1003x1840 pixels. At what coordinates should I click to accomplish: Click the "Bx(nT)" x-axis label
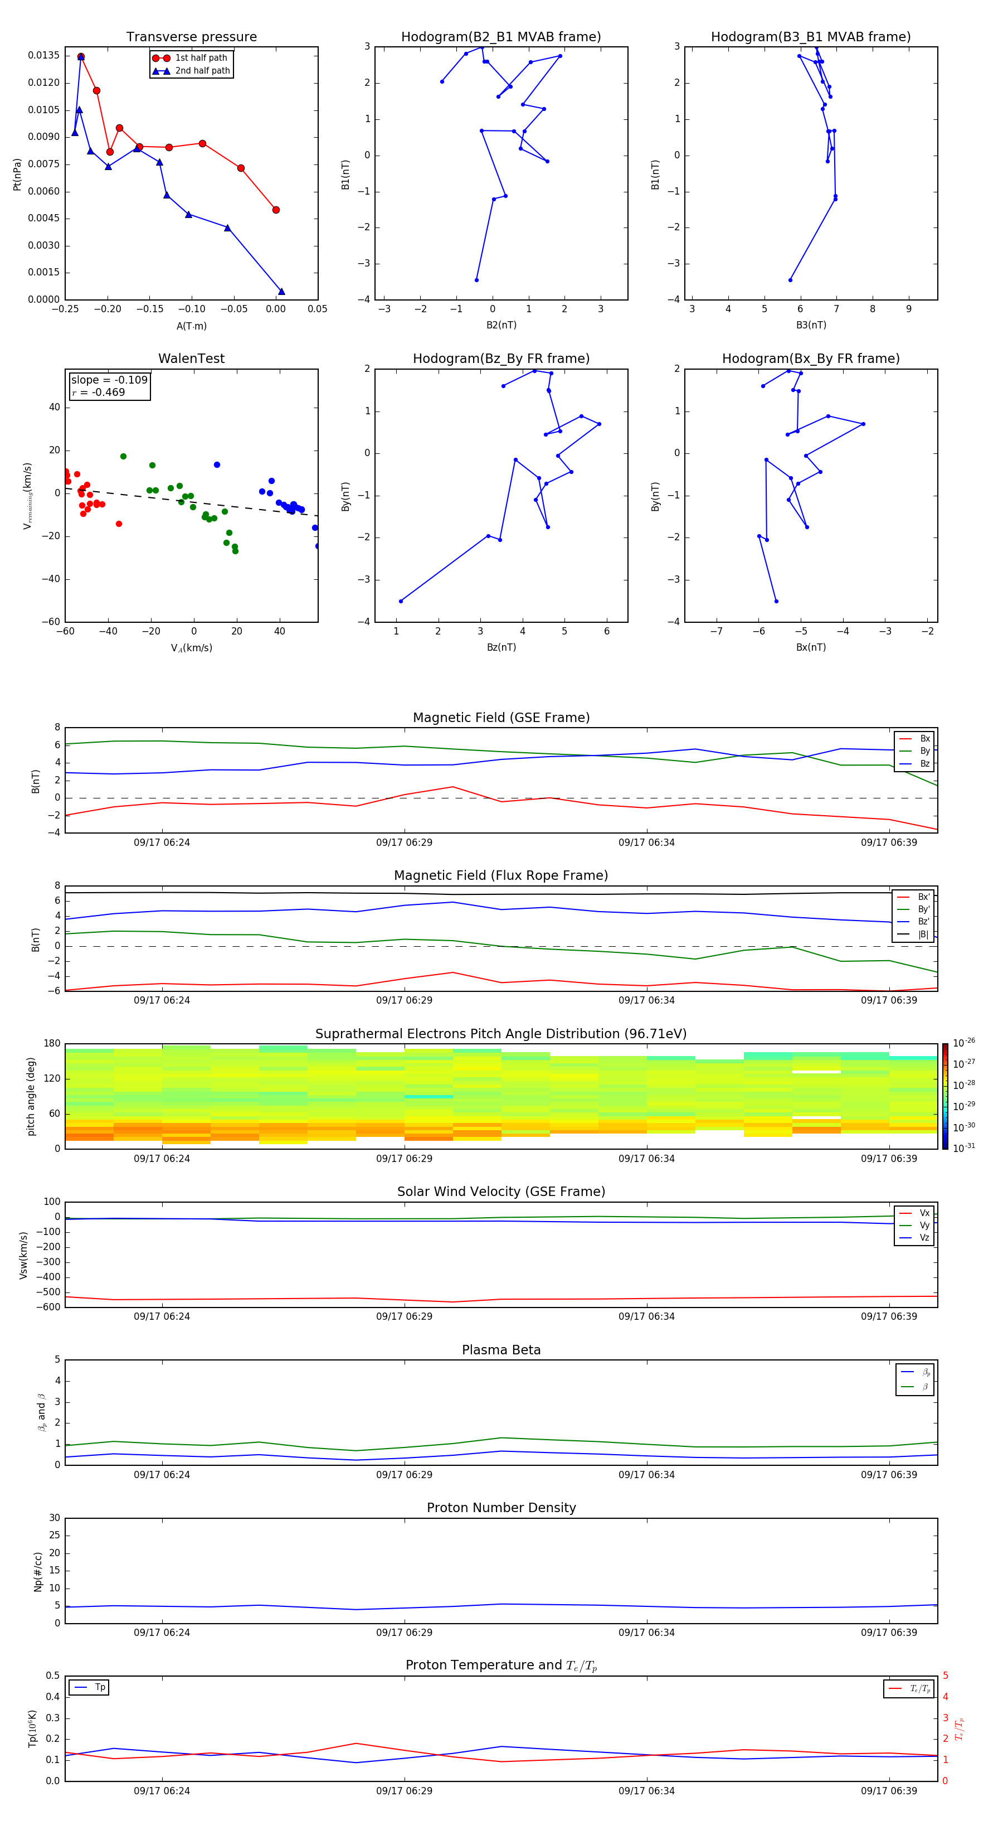[x=811, y=647]
